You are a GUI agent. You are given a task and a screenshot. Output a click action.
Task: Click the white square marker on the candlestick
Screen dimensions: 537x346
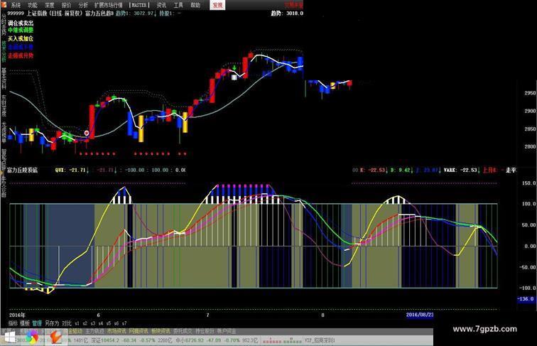coord(234,77)
